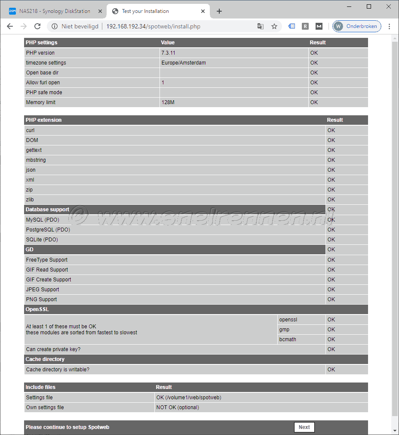Click the translate page icon

[261, 26]
